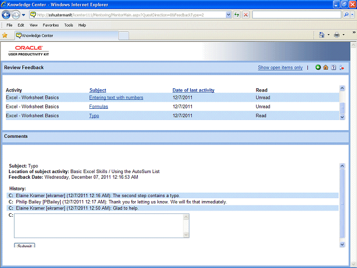The height and width of the screenshot is (268, 357).
Task: Click the 'Glad to help' comment row
Action: 172,208
